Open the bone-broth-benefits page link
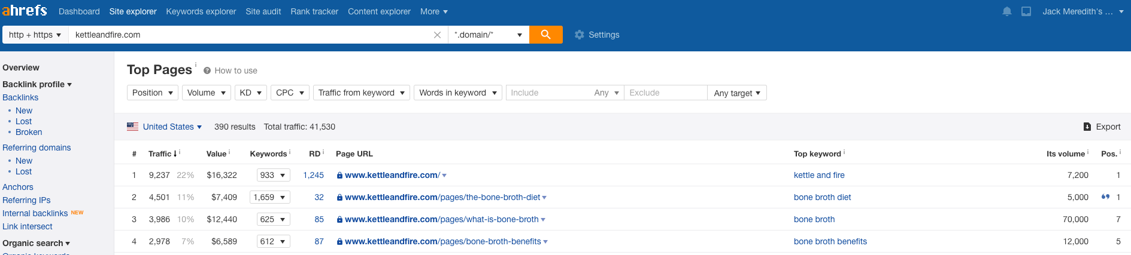The width and height of the screenshot is (1131, 255). click(443, 241)
